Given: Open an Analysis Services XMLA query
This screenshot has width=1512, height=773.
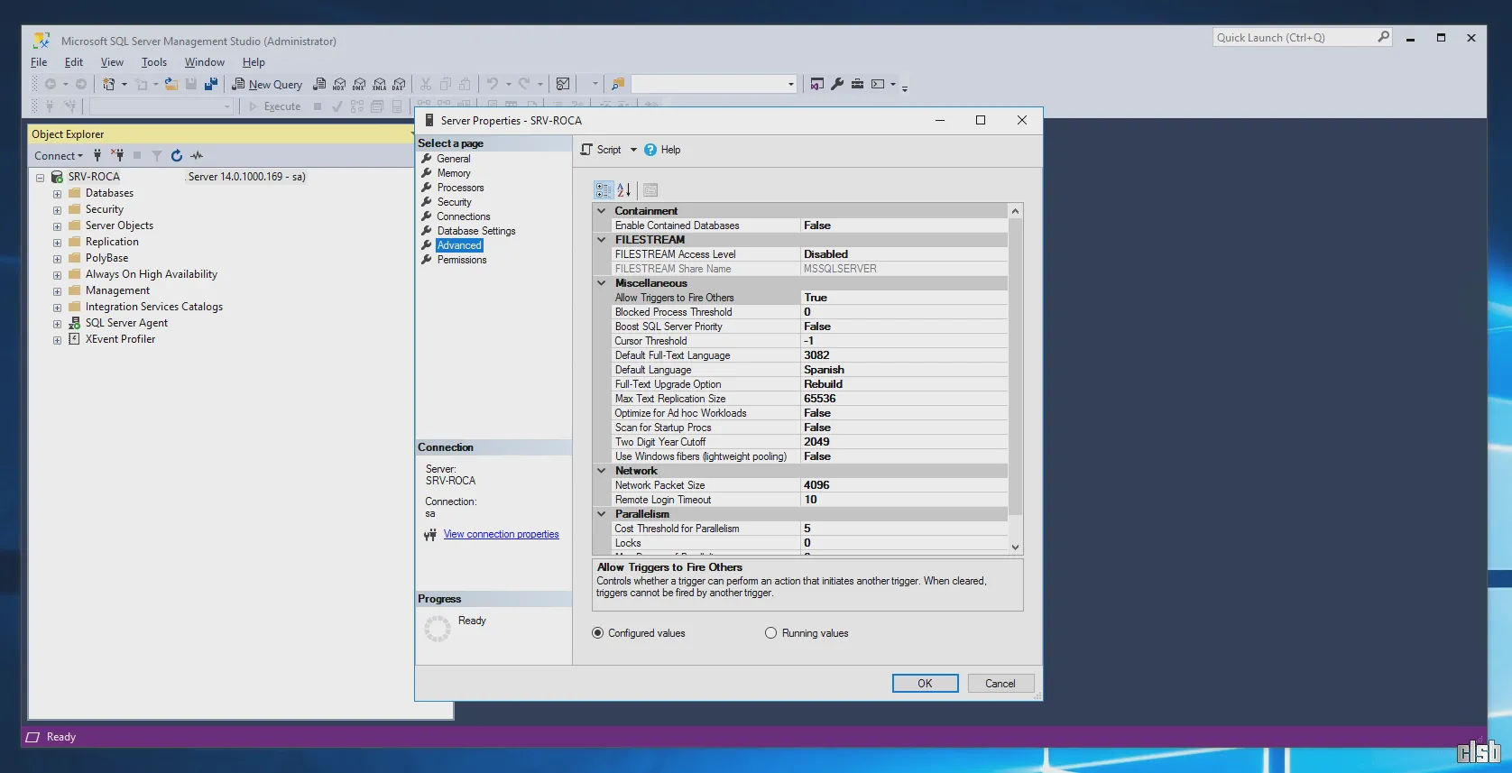Looking at the screenshot, I should pos(379,84).
